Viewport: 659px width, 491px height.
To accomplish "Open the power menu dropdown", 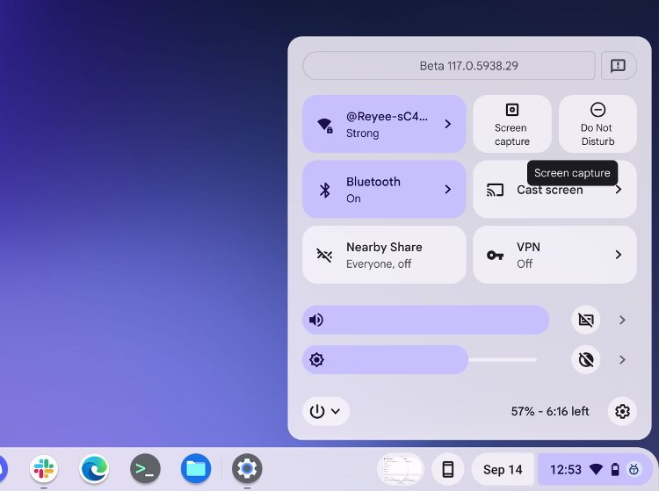I will click(x=326, y=411).
